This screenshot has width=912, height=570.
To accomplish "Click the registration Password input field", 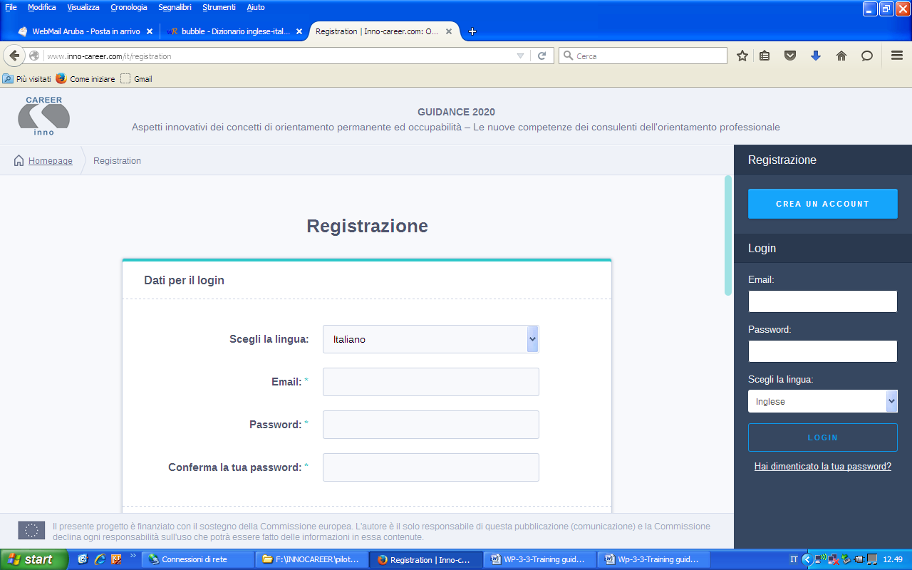I will 431,425.
